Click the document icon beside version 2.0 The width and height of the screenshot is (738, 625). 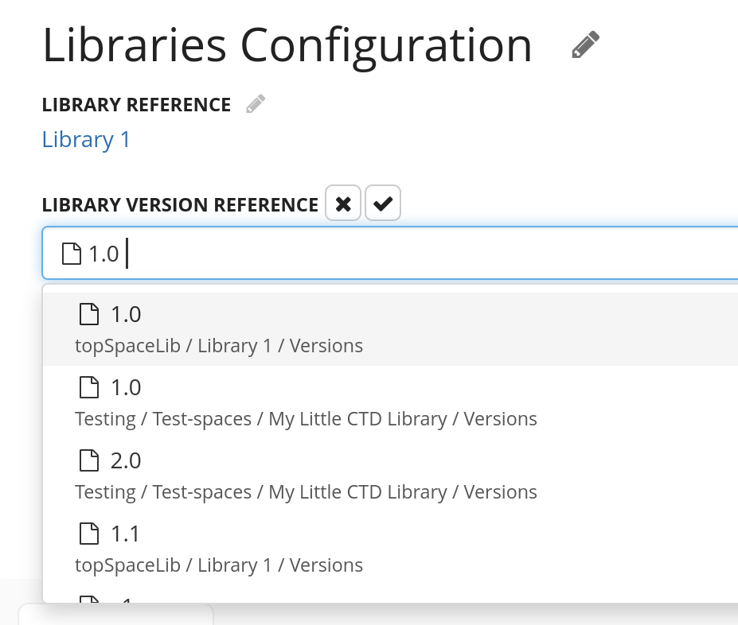coord(89,460)
